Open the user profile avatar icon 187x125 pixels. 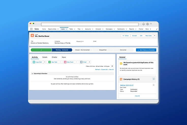[x=147, y=24]
